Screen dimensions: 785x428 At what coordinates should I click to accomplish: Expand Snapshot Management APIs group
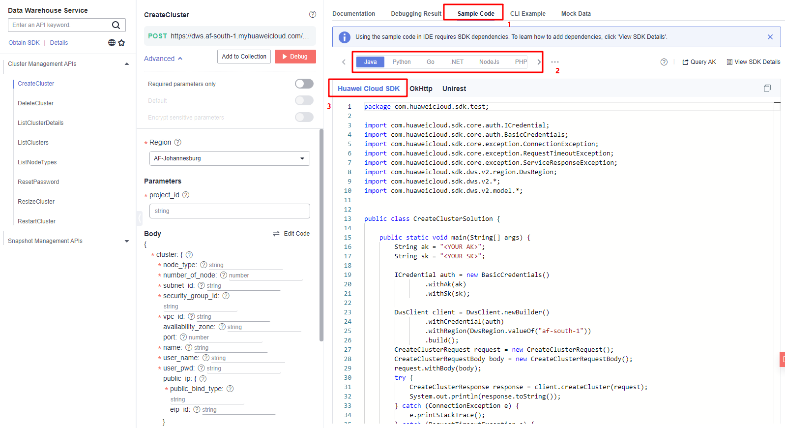point(127,241)
